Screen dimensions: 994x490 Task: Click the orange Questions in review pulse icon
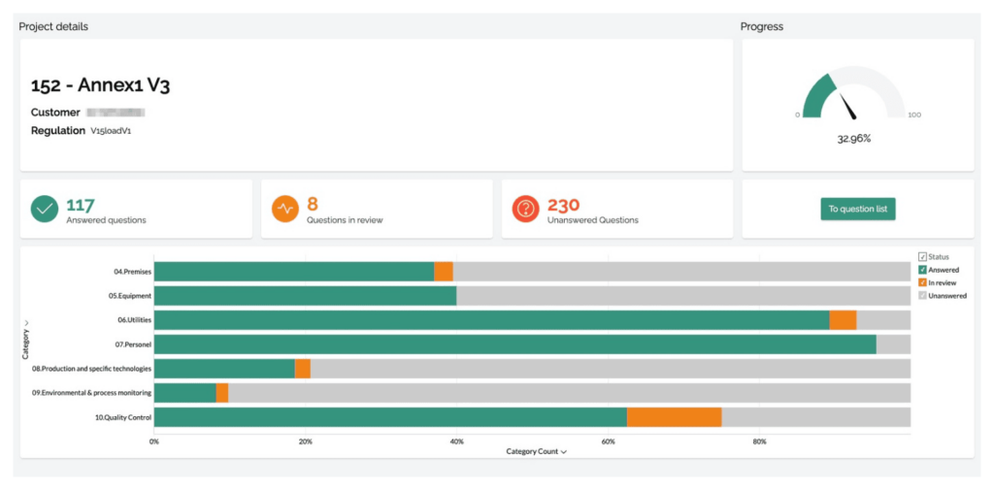point(285,210)
